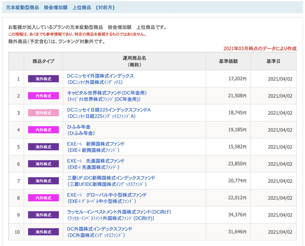Select price 34,376円
The width and height of the screenshot is (305, 246).
(x=237, y=215)
